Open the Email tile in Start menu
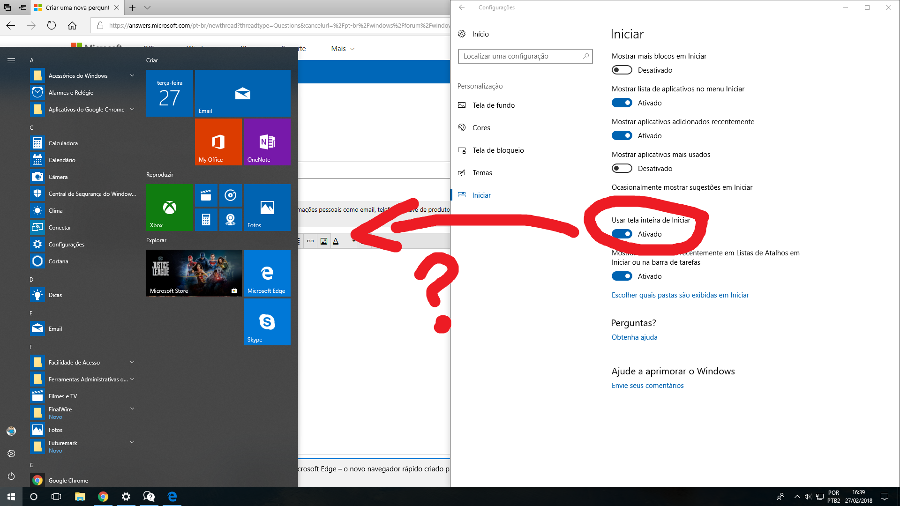This screenshot has width=900, height=506. [x=242, y=93]
